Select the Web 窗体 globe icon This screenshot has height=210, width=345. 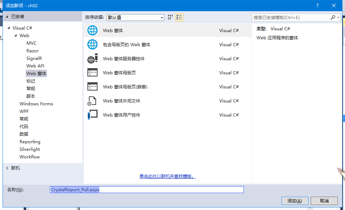(x=92, y=30)
